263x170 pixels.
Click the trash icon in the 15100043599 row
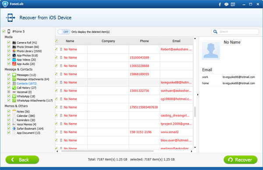click(61, 58)
